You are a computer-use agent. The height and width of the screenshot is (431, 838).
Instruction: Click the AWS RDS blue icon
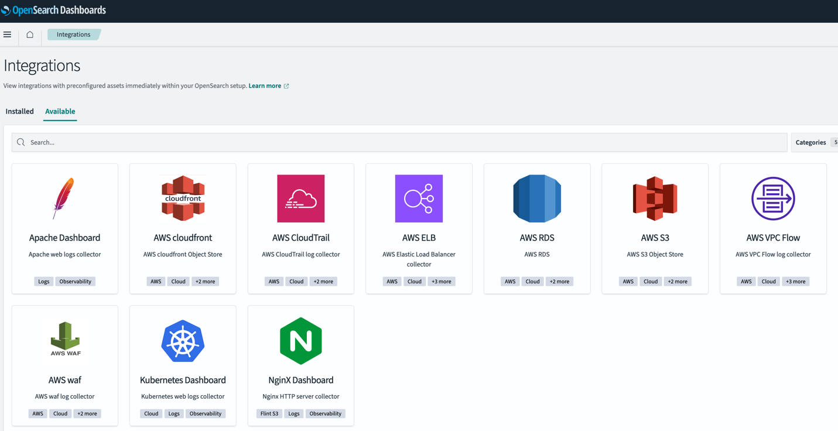[x=537, y=199]
